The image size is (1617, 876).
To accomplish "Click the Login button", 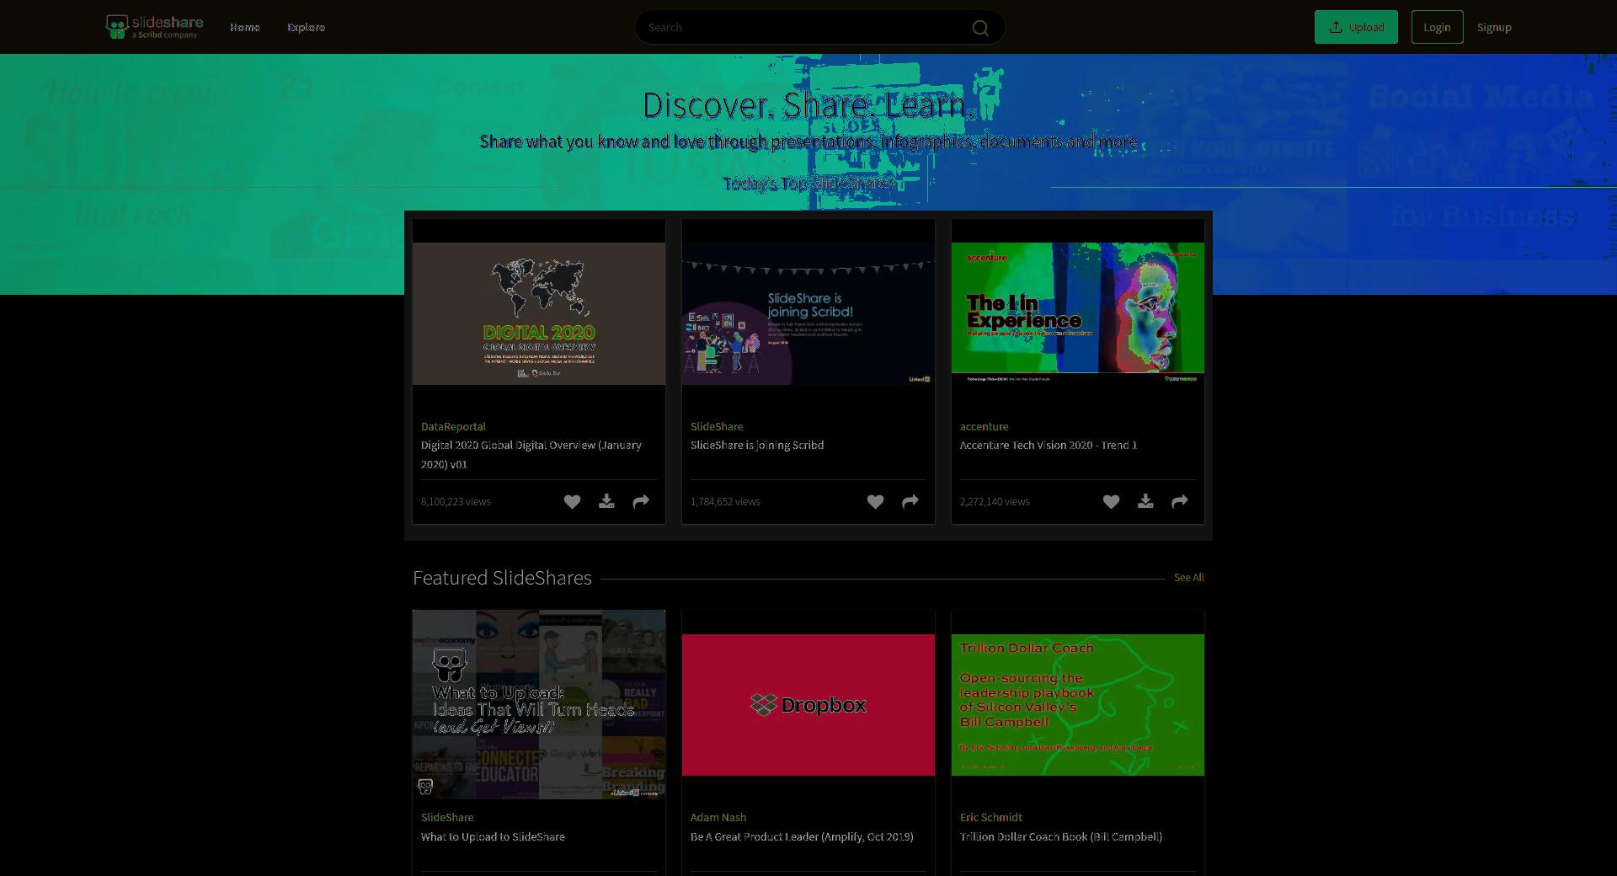I will point(1437,27).
